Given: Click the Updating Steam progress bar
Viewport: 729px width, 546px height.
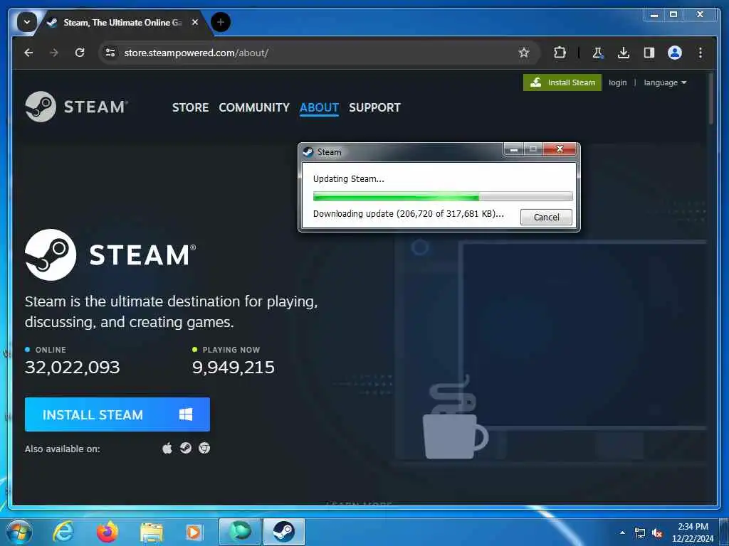Looking at the screenshot, I should (x=443, y=197).
